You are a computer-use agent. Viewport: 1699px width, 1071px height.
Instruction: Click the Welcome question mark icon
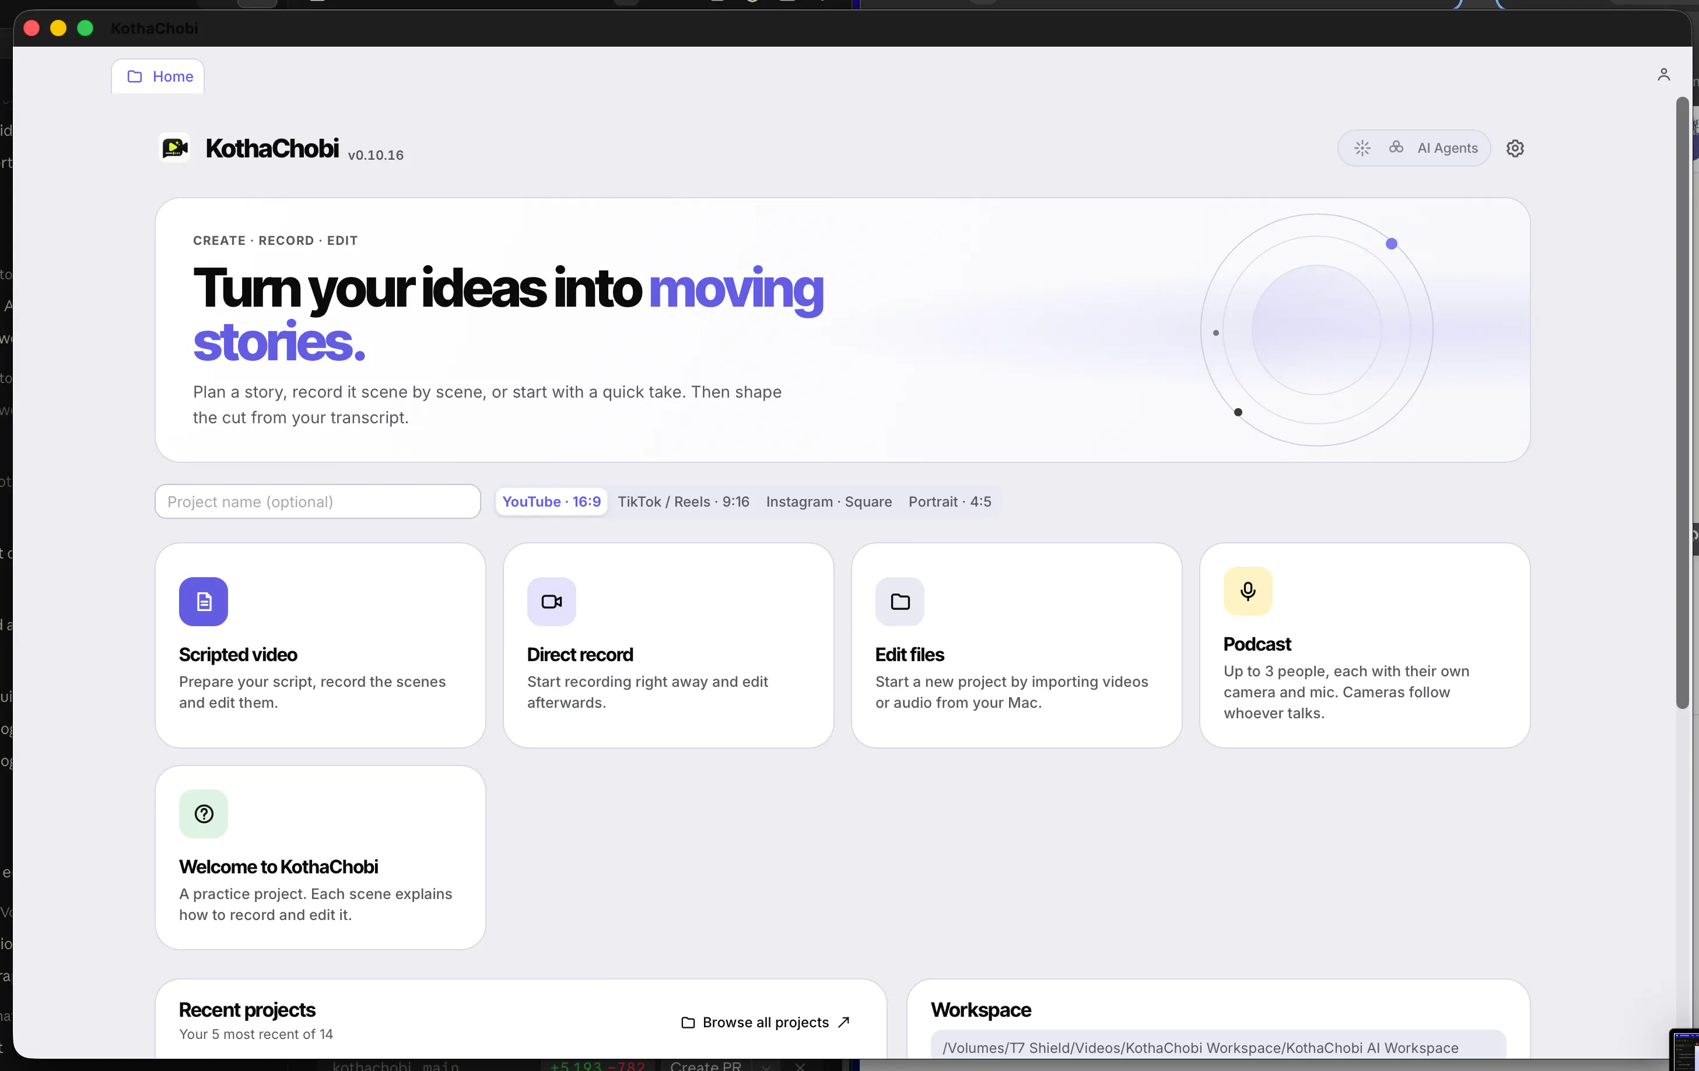coord(203,814)
